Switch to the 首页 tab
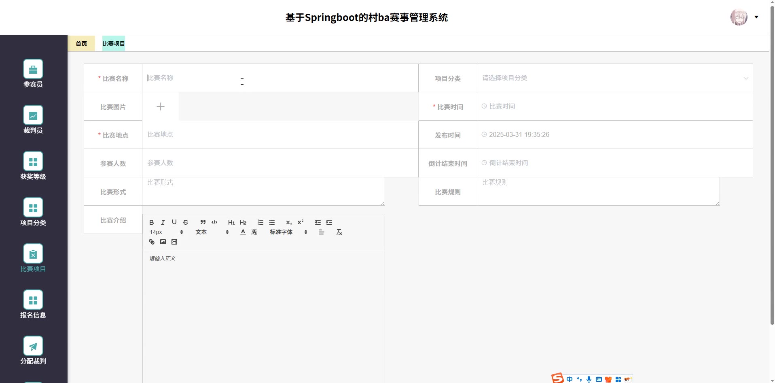The width and height of the screenshot is (775, 383). coord(81,43)
